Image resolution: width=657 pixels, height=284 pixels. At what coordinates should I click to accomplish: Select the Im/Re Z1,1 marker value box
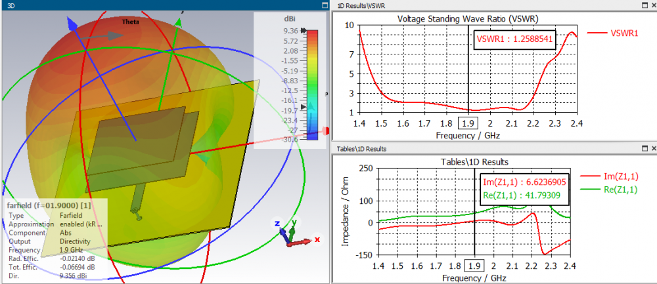point(525,189)
